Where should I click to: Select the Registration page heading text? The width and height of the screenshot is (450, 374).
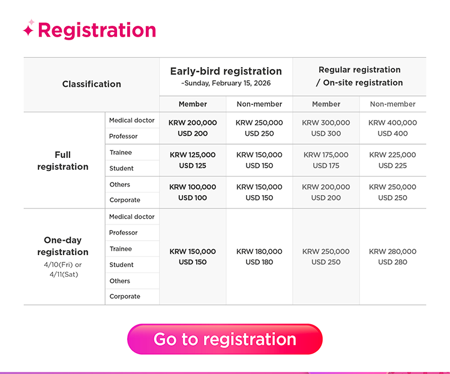[97, 30]
